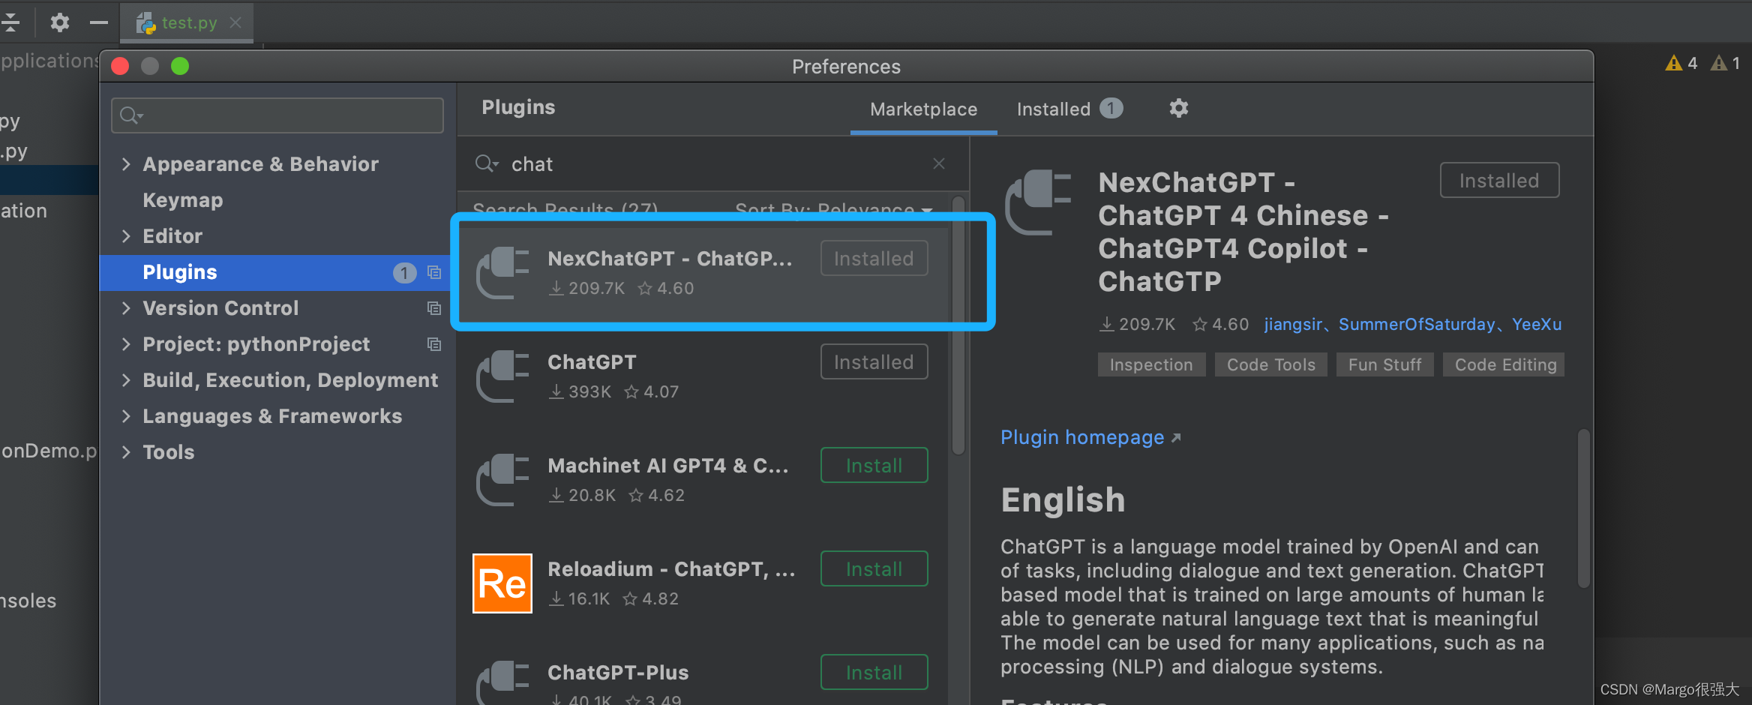Install the Machinet AI GPT4 plugin

point(874,465)
